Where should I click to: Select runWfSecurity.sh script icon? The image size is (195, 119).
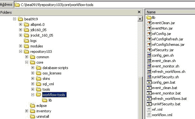[x=149, y=77]
